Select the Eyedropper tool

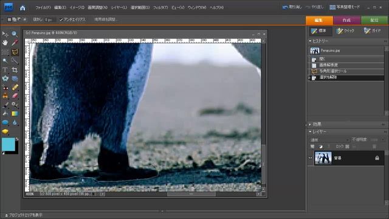coord(15,43)
